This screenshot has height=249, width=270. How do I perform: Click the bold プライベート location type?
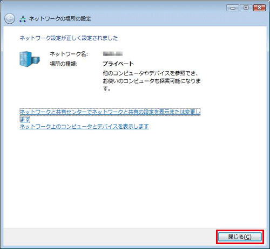[x=118, y=64]
